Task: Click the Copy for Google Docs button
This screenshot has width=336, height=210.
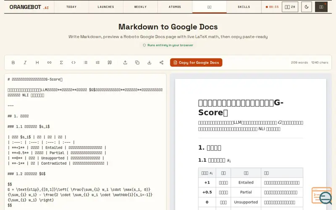Action: [x=196, y=63]
